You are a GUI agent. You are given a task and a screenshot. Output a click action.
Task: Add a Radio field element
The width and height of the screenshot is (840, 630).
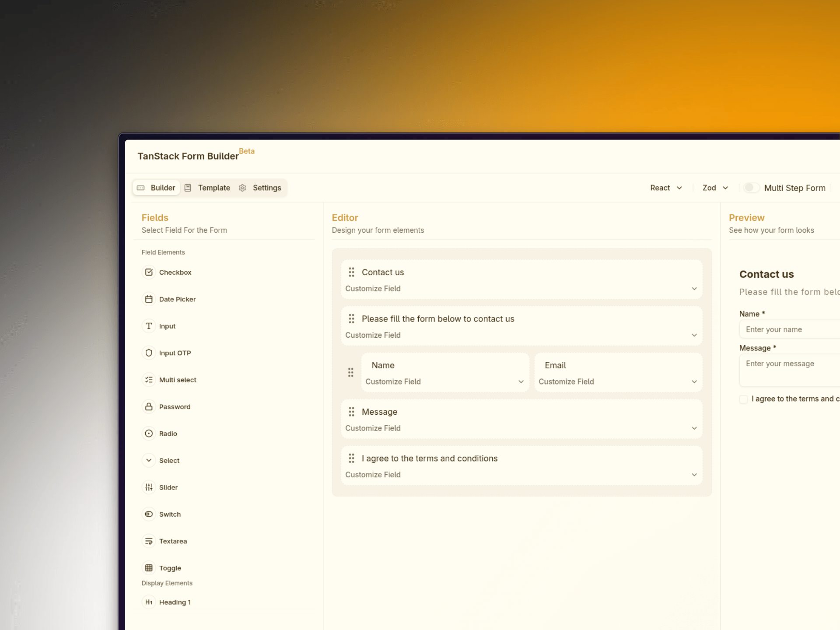tap(168, 434)
